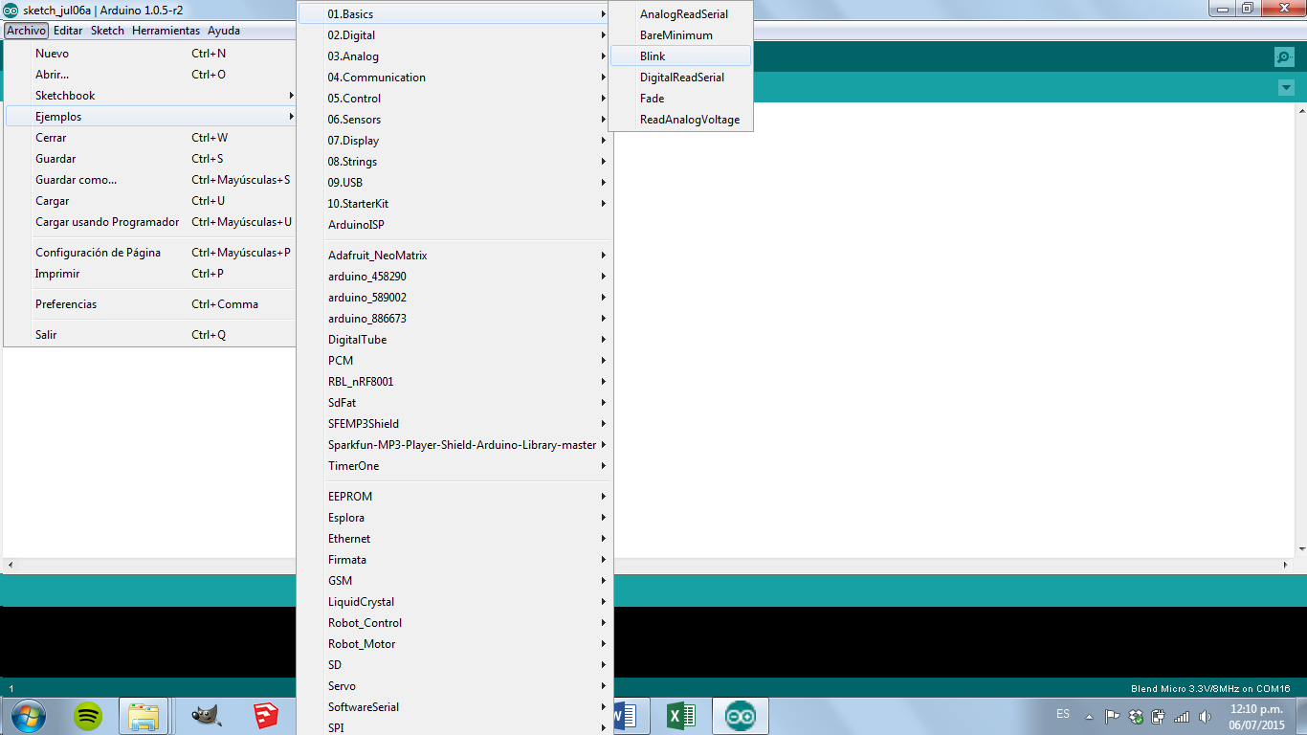Expand arduino_458290 examples
Image resolution: width=1307 pixels, height=735 pixels.
[454, 277]
